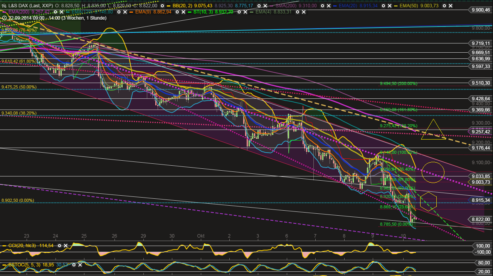This screenshot has height=276, width=493.
Task: Open settings circle for EMA(20) indicator
Action: (x=384, y=6)
